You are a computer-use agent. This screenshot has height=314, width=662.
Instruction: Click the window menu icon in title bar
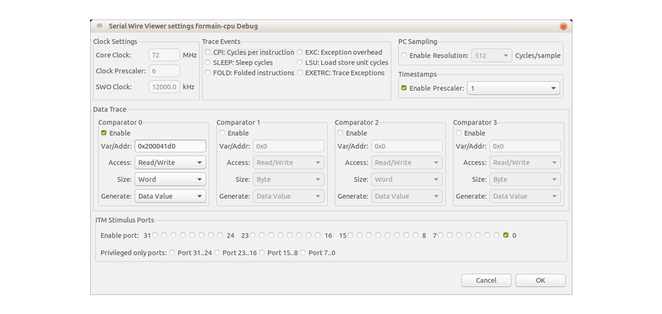click(99, 26)
